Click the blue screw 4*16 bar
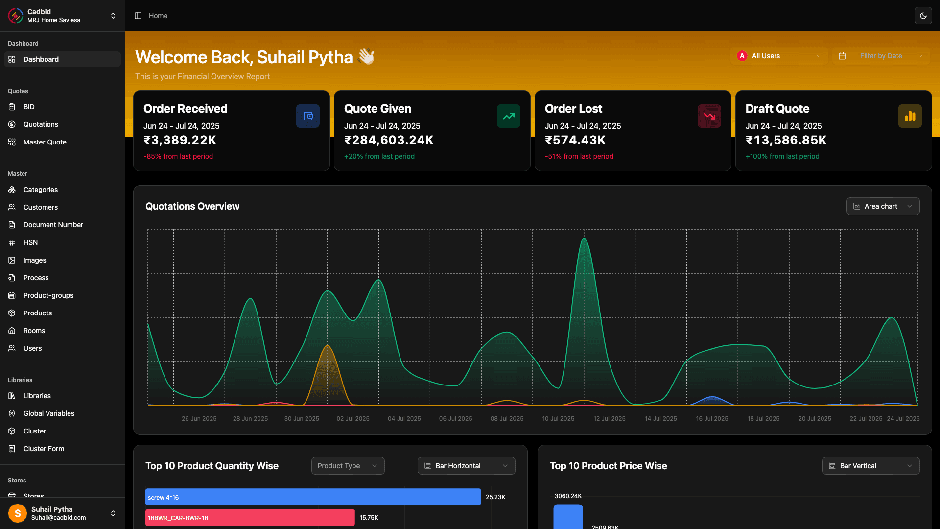The width and height of the screenshot is (940, 529). click(x=313, y=497)
